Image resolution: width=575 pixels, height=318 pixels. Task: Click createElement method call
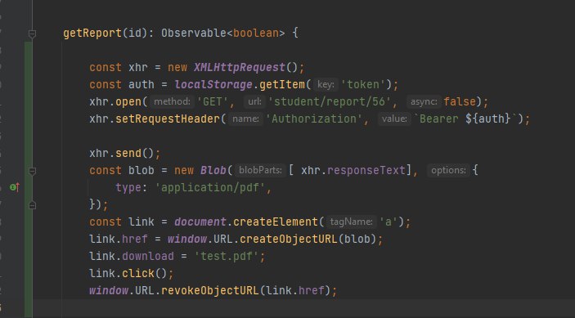coord(275,222)
